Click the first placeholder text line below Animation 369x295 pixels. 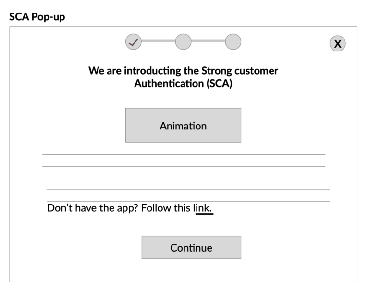click(x=184, y=154)
